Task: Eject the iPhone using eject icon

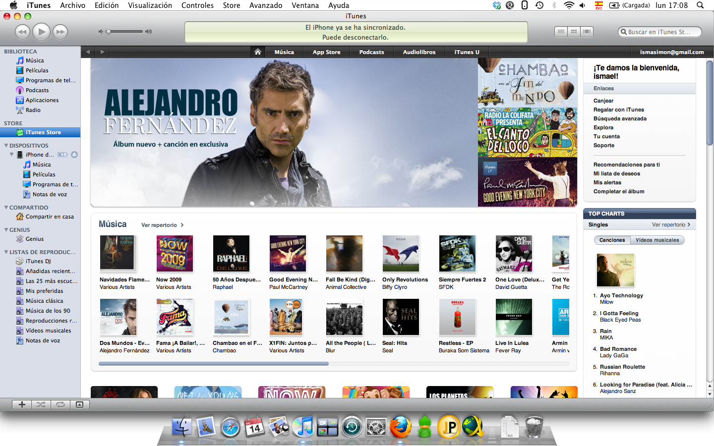Action: coord(74,155)
